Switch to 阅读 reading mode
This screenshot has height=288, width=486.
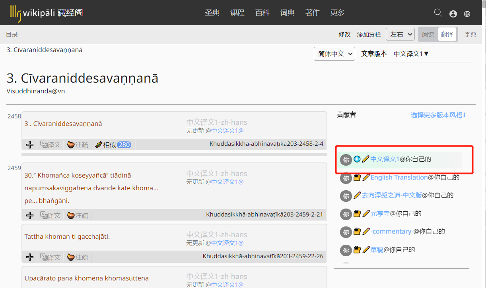(x=428, y=35)
